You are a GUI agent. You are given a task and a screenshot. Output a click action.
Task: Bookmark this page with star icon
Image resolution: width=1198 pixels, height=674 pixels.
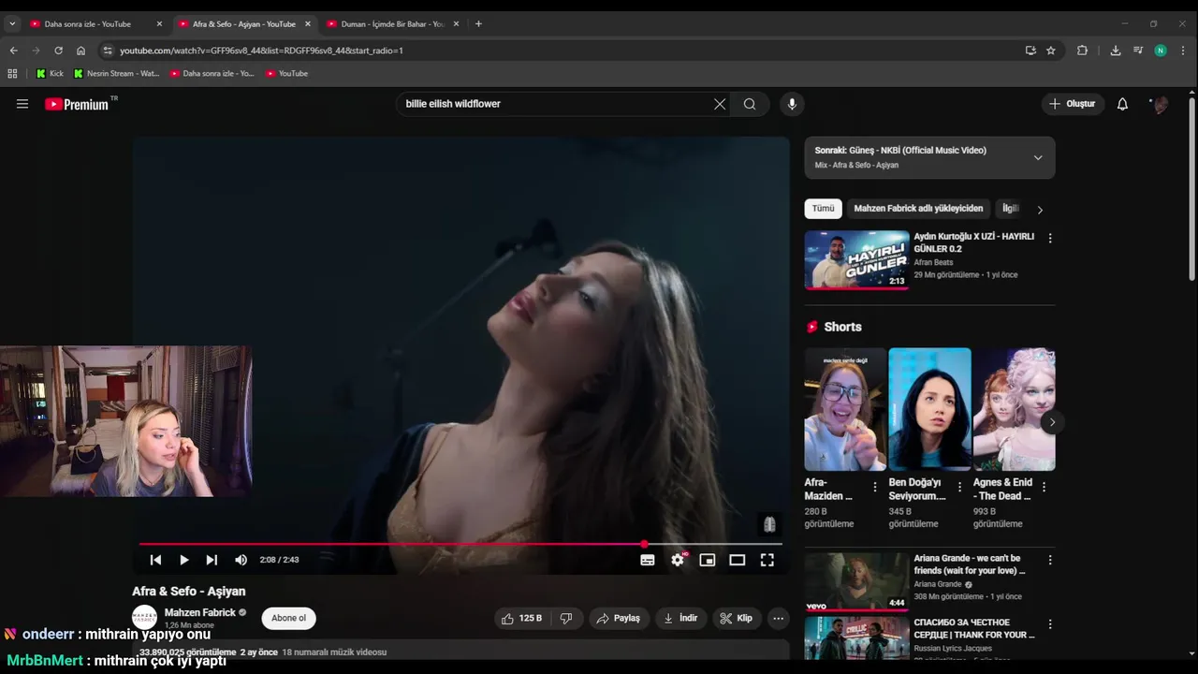pos(1051,51)
